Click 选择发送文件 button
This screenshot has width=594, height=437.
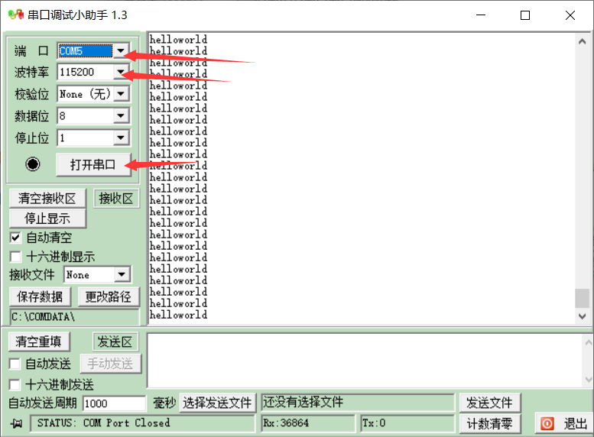tap(217, 403)
